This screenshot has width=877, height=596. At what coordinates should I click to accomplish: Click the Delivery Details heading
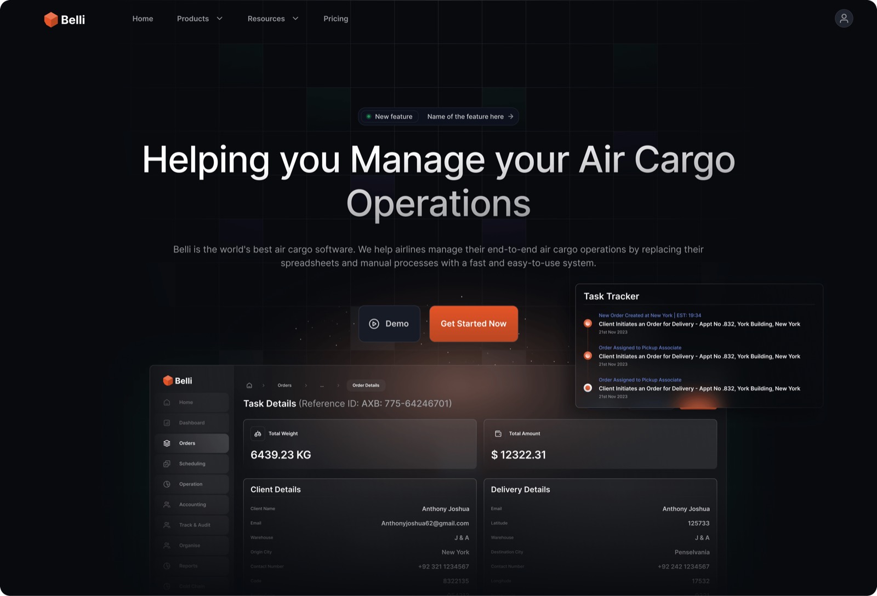(x=520, y=490)
